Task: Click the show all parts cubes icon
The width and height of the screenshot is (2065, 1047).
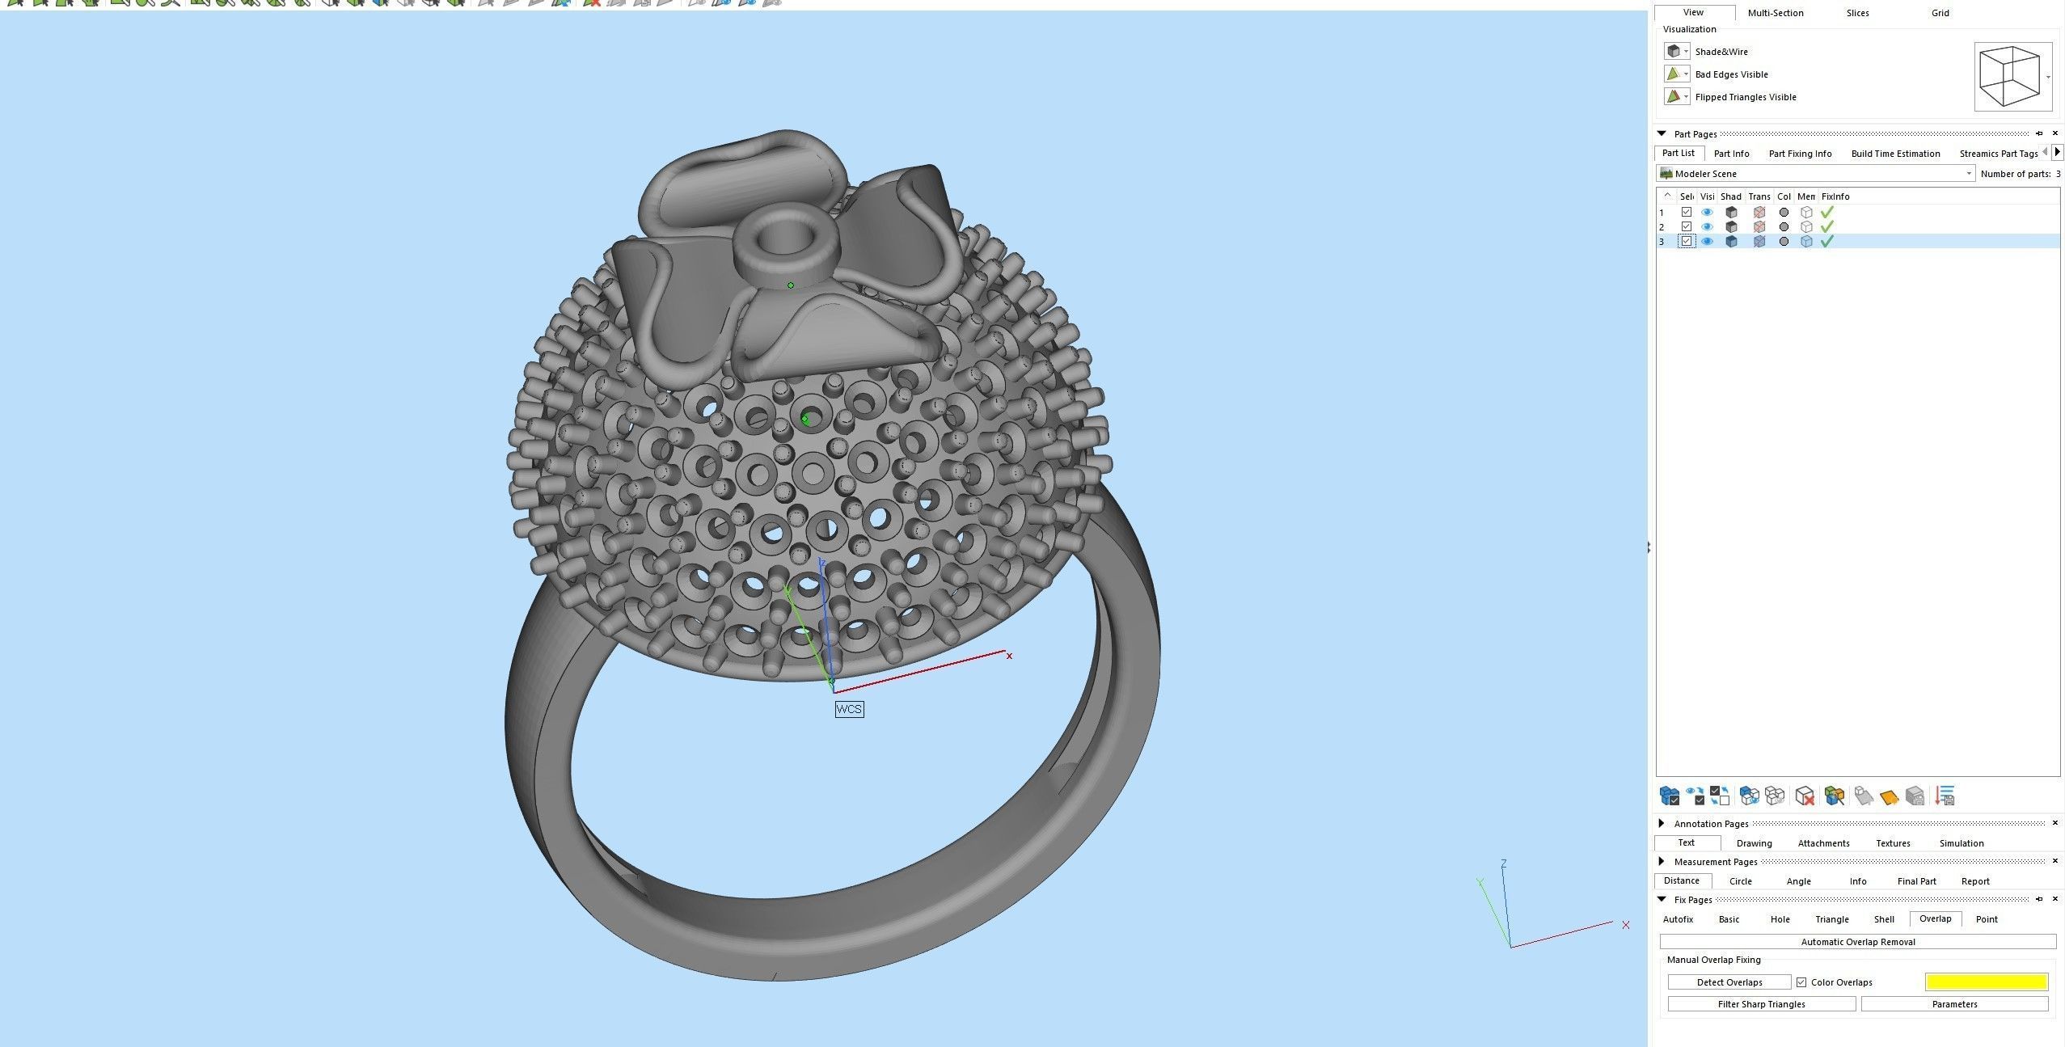Action: tap(1750, 796)
